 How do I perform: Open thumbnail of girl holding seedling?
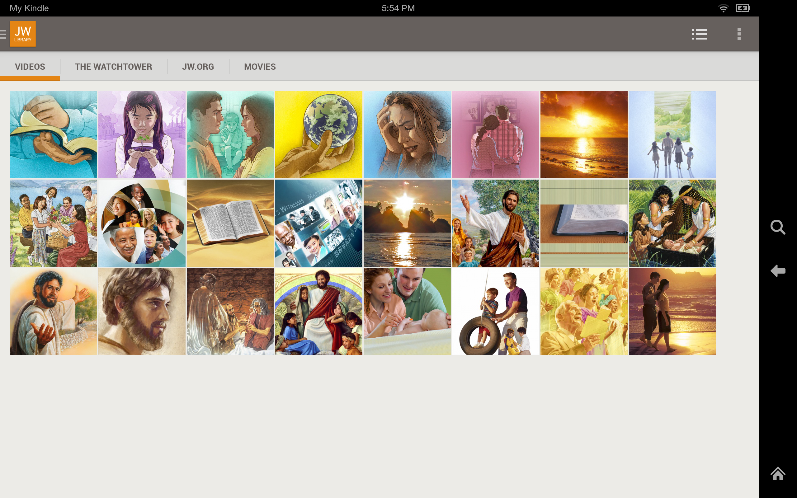(x=142, y=135)
